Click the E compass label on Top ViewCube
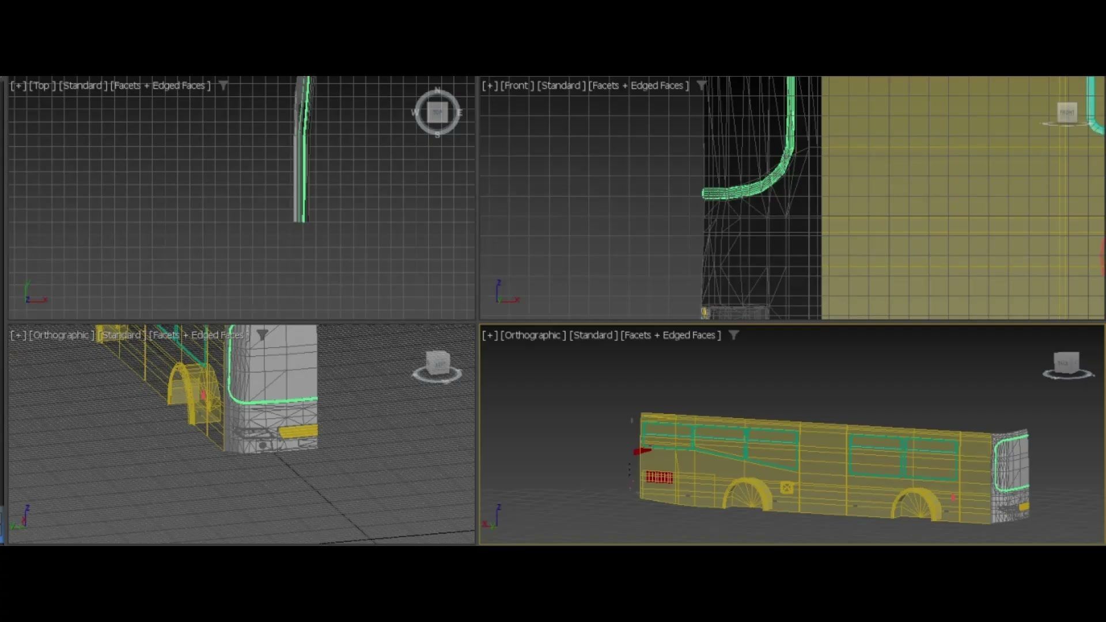Screen dimensions: 1106x622 click(x=459, y=112)
